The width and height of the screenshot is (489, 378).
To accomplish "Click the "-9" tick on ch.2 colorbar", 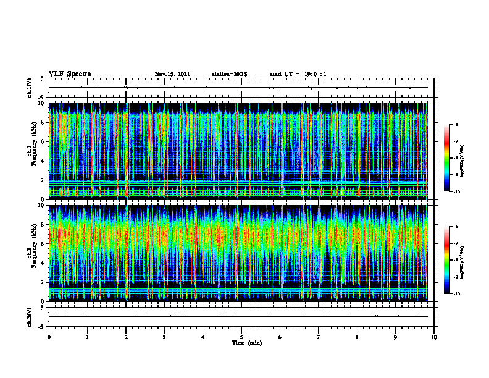I will (456, 277).
